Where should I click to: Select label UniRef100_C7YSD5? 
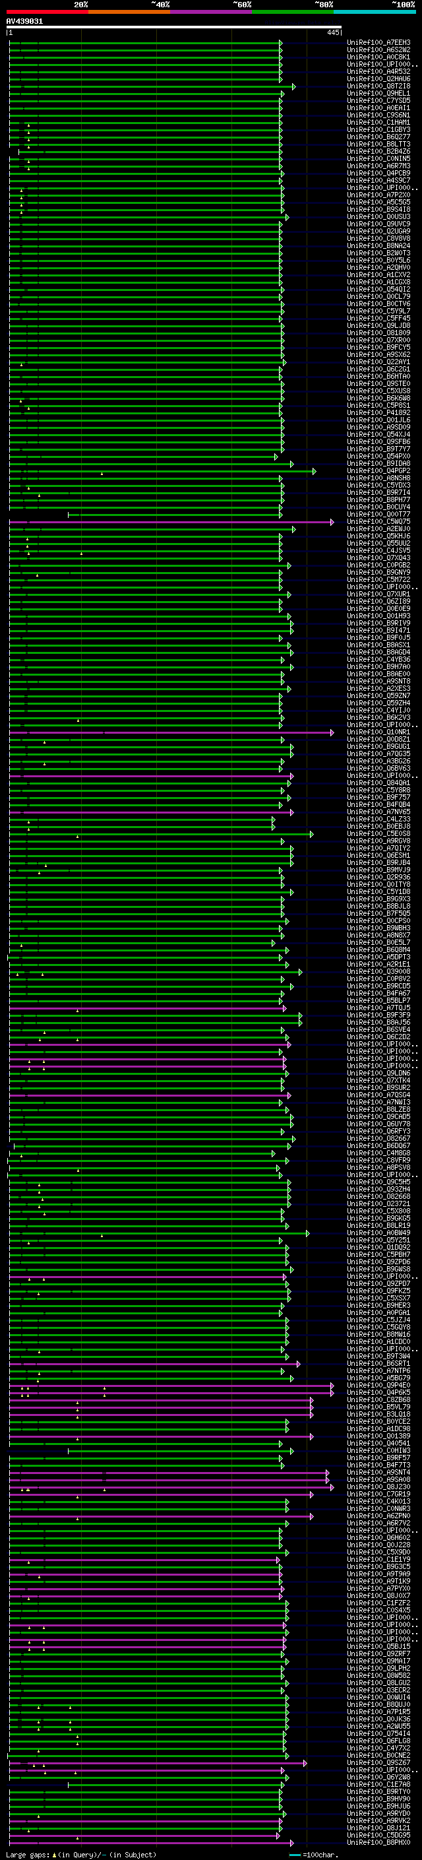378,100
